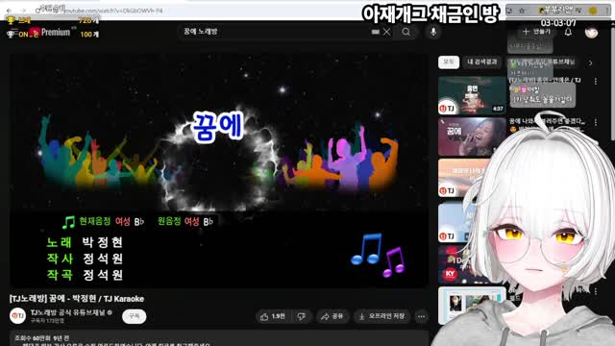Open the first TJ suggested video thumbnail
Screen dimensions: 615x346
472,95
